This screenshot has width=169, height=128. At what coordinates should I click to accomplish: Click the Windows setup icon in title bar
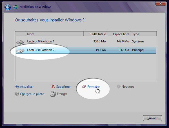pos(15,7)
